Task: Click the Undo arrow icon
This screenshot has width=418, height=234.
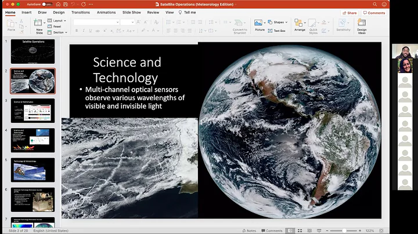Action: click(73, 4)
